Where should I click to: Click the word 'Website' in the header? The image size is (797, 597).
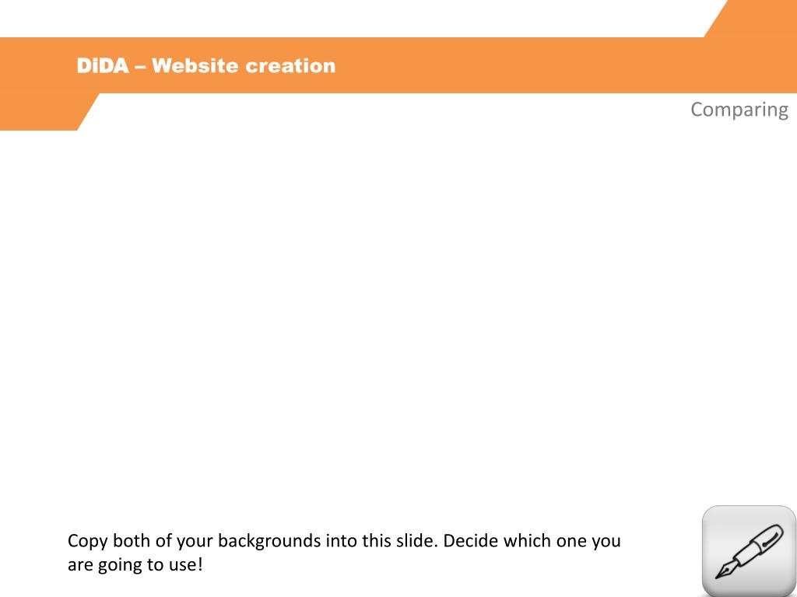point(195,66)
